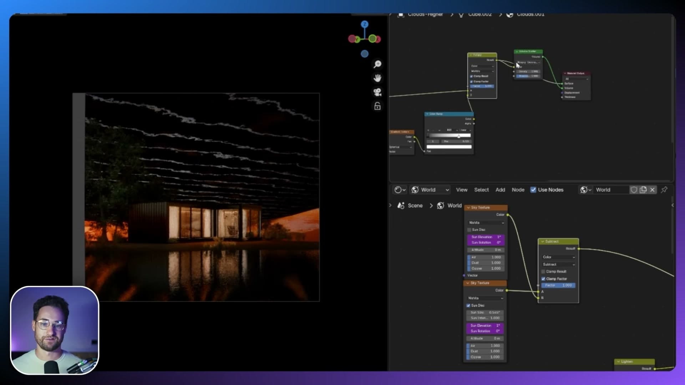
Task: Click the A input socket of the Subtract node
Action: [x=538, y=292]
